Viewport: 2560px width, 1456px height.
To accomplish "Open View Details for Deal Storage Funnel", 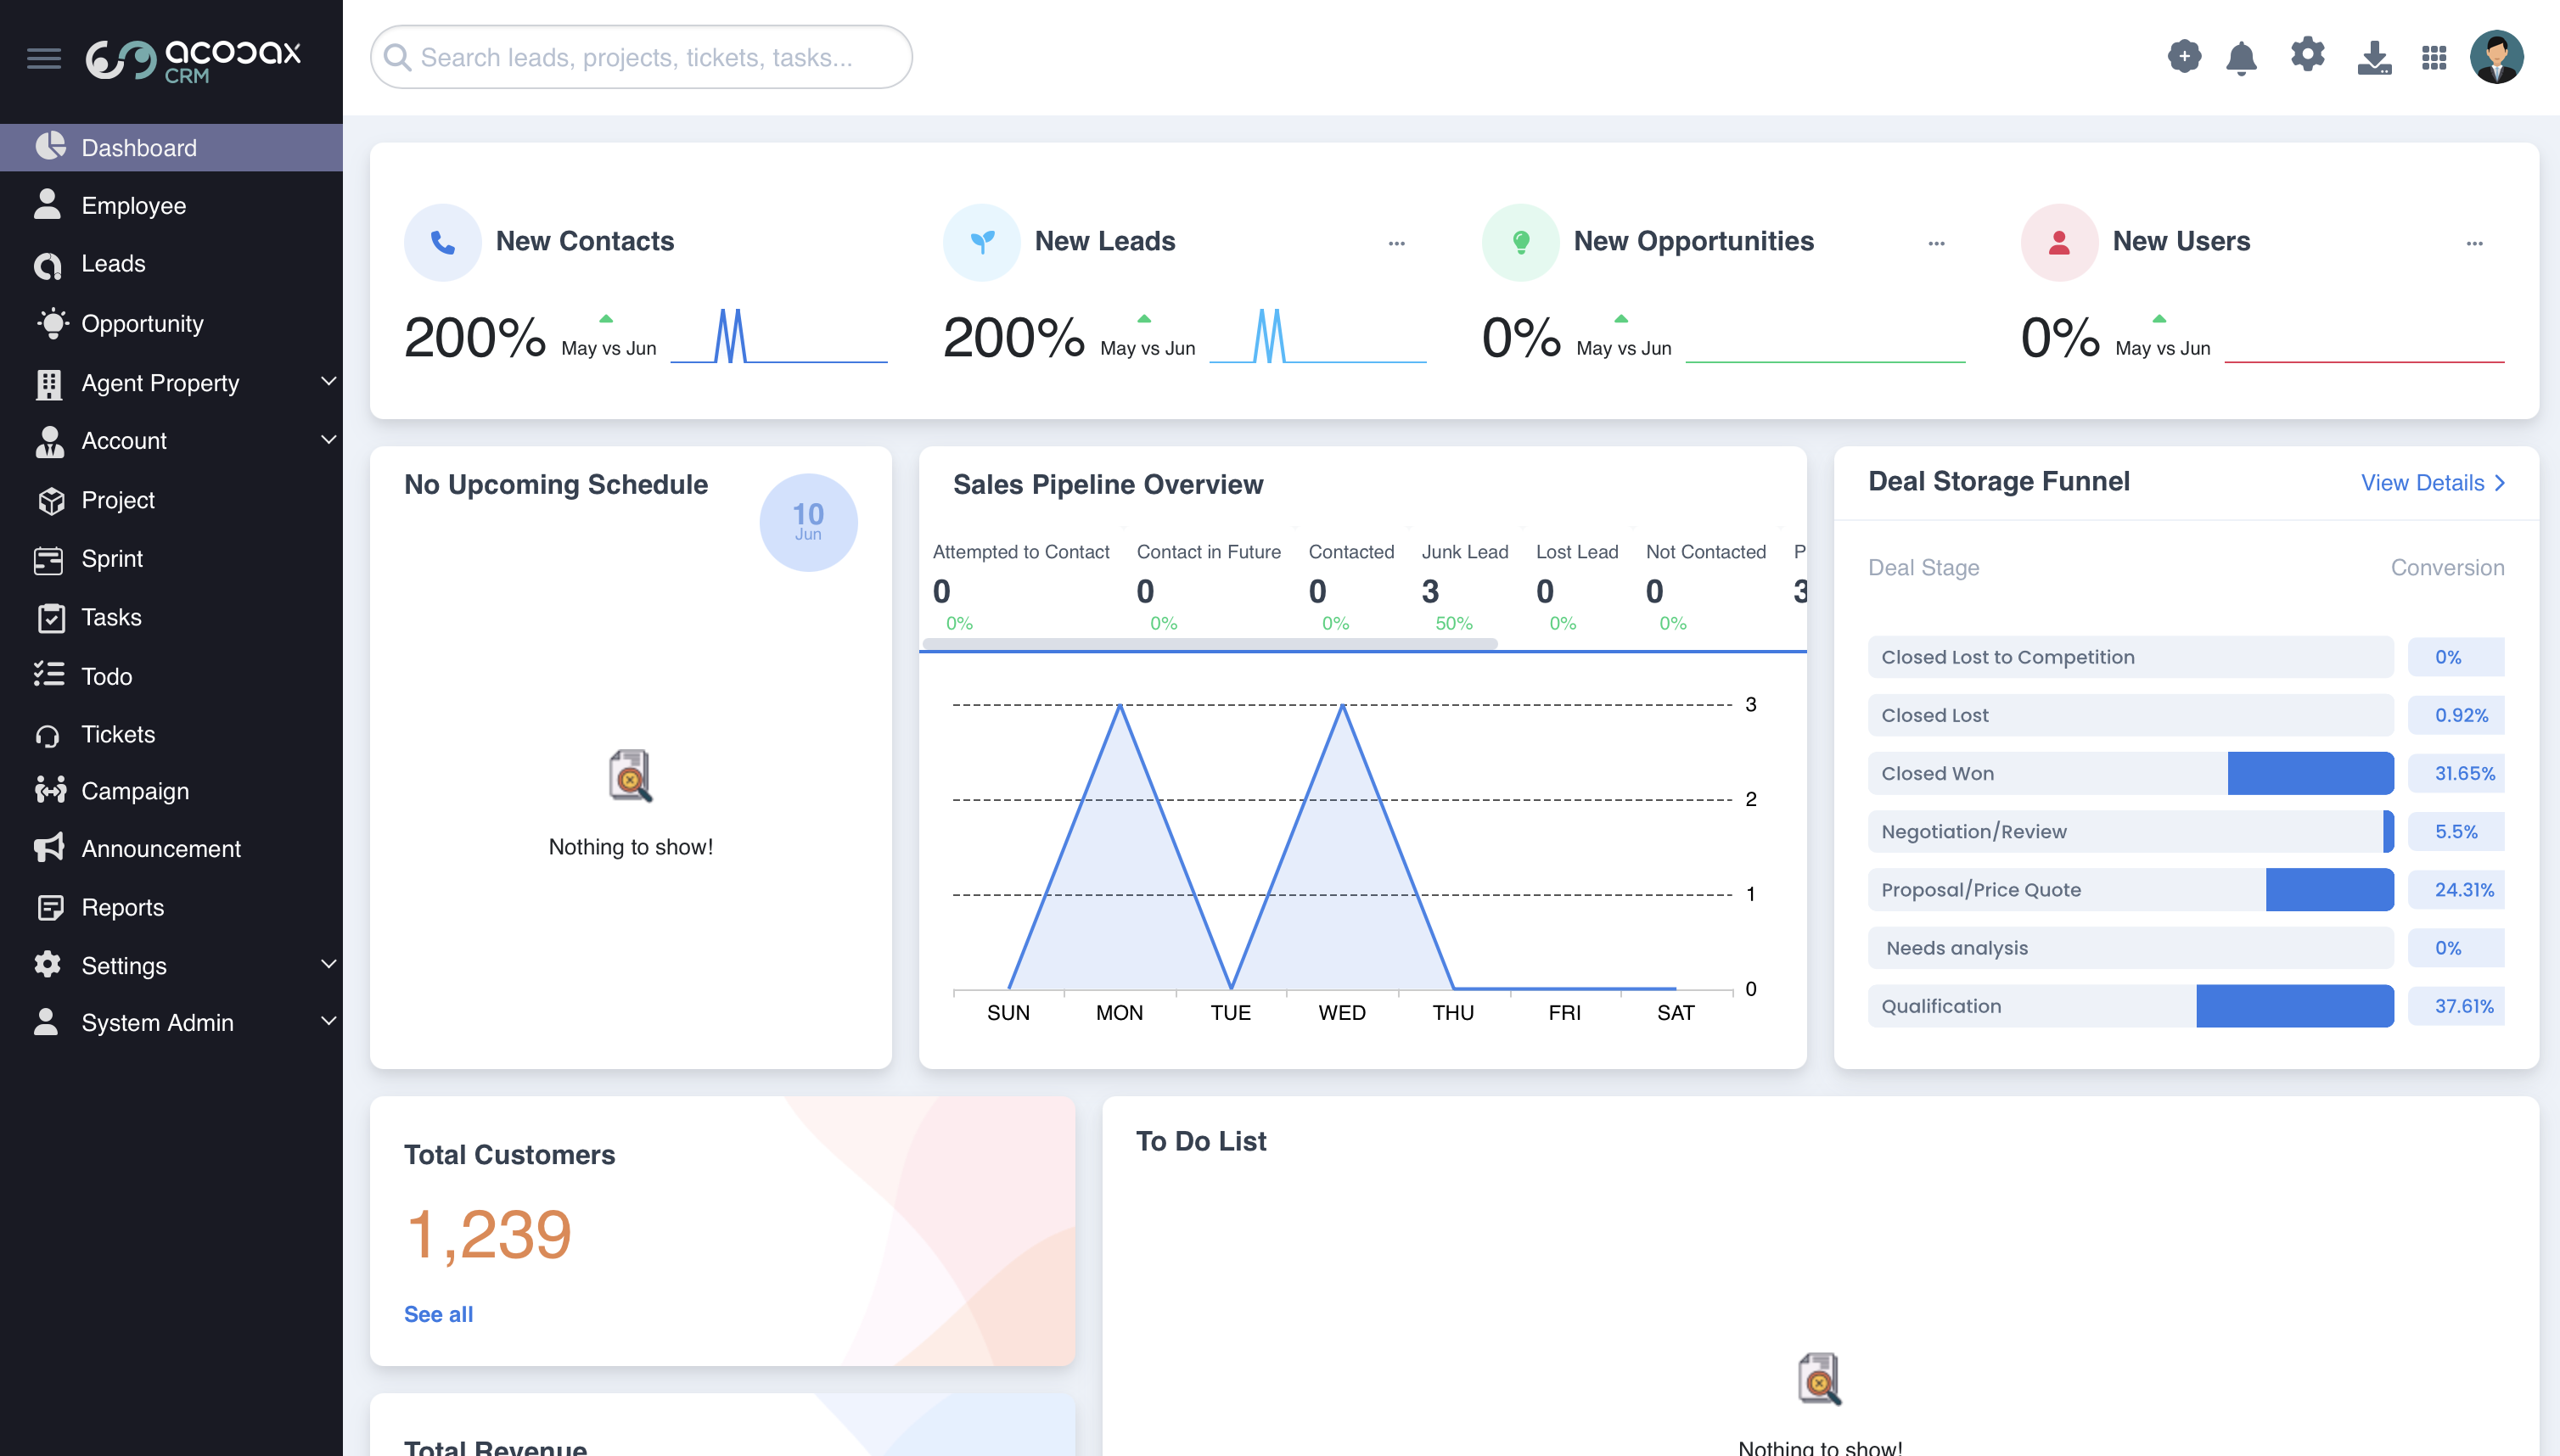I will [x=2433, y=483].
